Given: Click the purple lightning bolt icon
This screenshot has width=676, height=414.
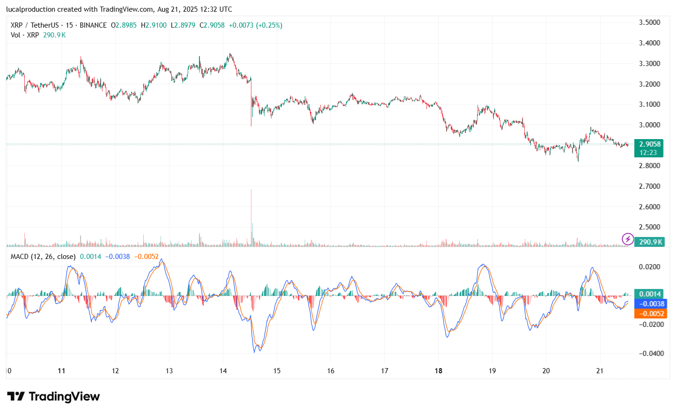Looking at the screenshot, I should pyautogui.click(x=627, y=239).
